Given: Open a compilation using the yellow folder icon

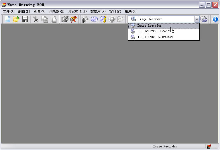Looking at the screenshot, I should (x=16, y=19).
